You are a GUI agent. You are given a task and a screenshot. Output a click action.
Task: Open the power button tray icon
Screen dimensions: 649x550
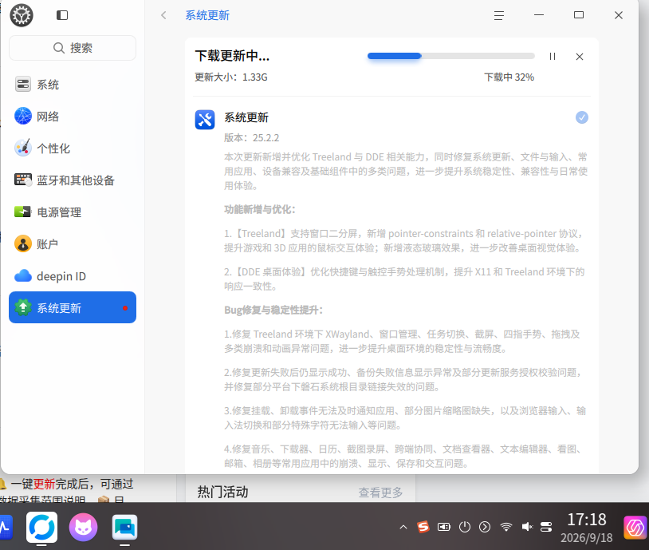(x=465, y=527)
